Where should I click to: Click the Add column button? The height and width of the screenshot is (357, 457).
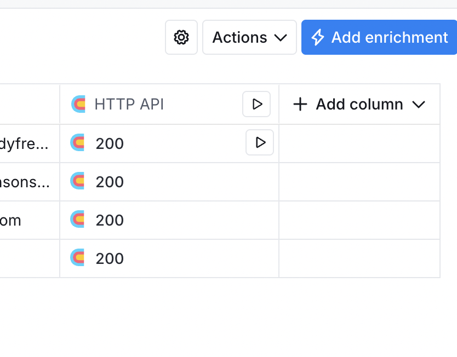pos(359,104)
